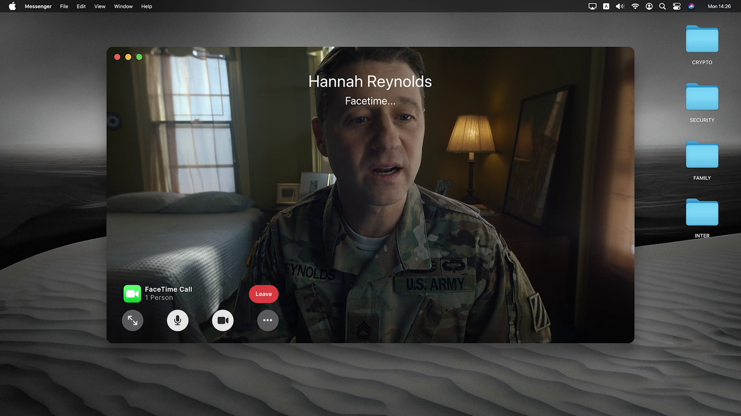Click the Leave call button
Viewport: 741px width, 416px height.
263,294
